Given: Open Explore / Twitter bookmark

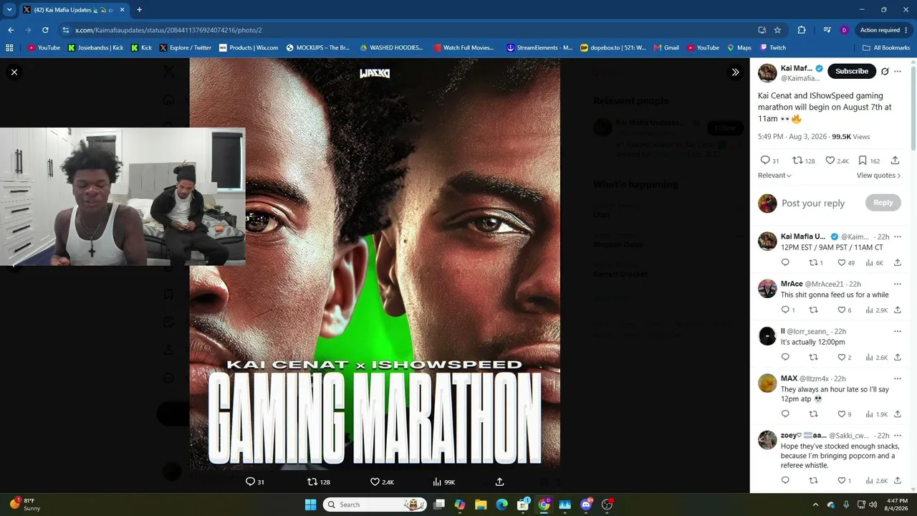Looking at the screenshot, I should click(x=186, y=48).
